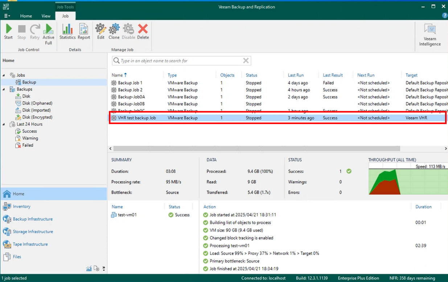Delete the selected job

143,32
